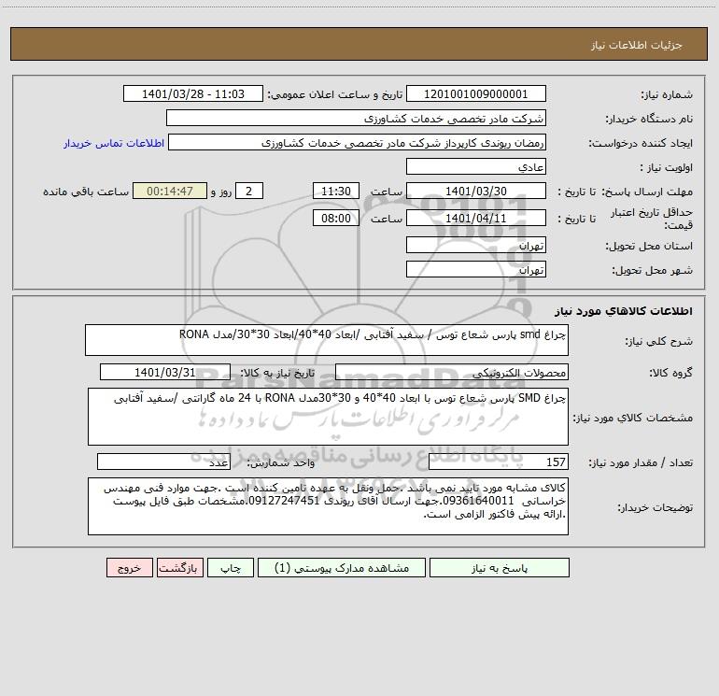The image size is (719, 696).
Task: Click the label شرح کلی نیاز
Action: click(x=659, y=341)
